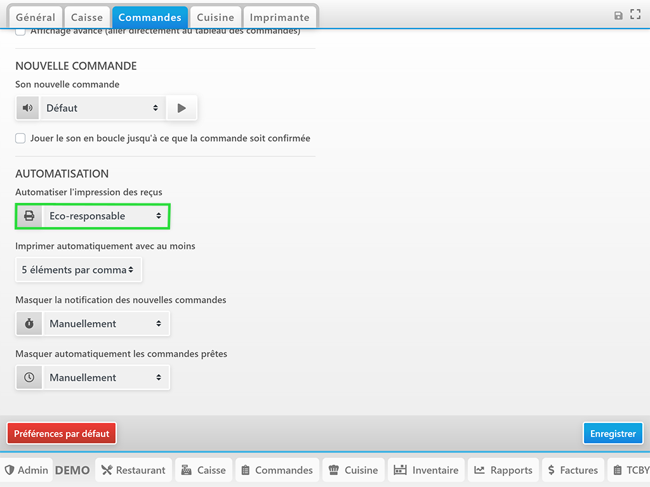This screenshot has height=487, width=650.
Task: Click the stopwatch icon for notification hiding
Action: [x=29, y=324]
